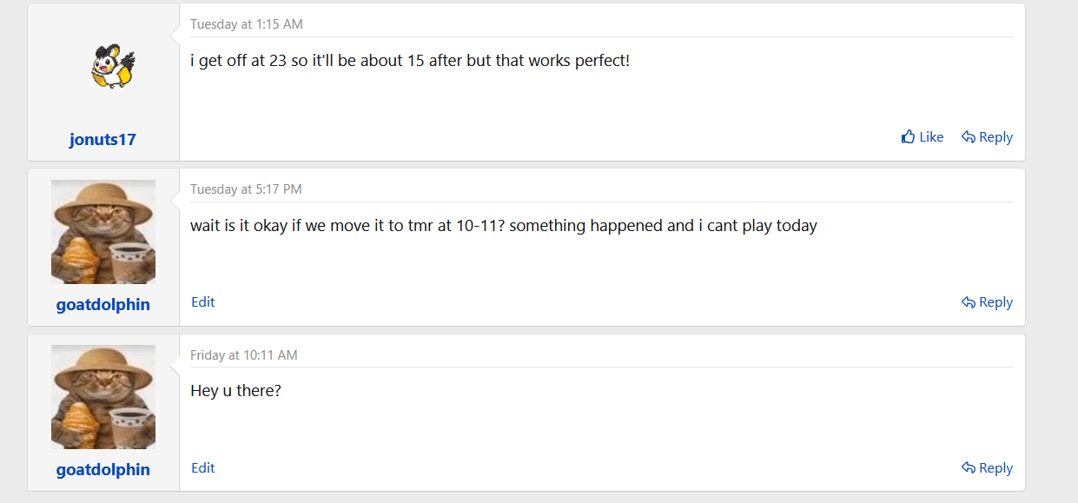Open jonuts17's avatar image
The image size is (1078, 503).
[112, 68]
